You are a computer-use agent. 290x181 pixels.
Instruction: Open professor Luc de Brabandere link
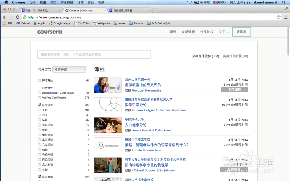pos(146,150)
